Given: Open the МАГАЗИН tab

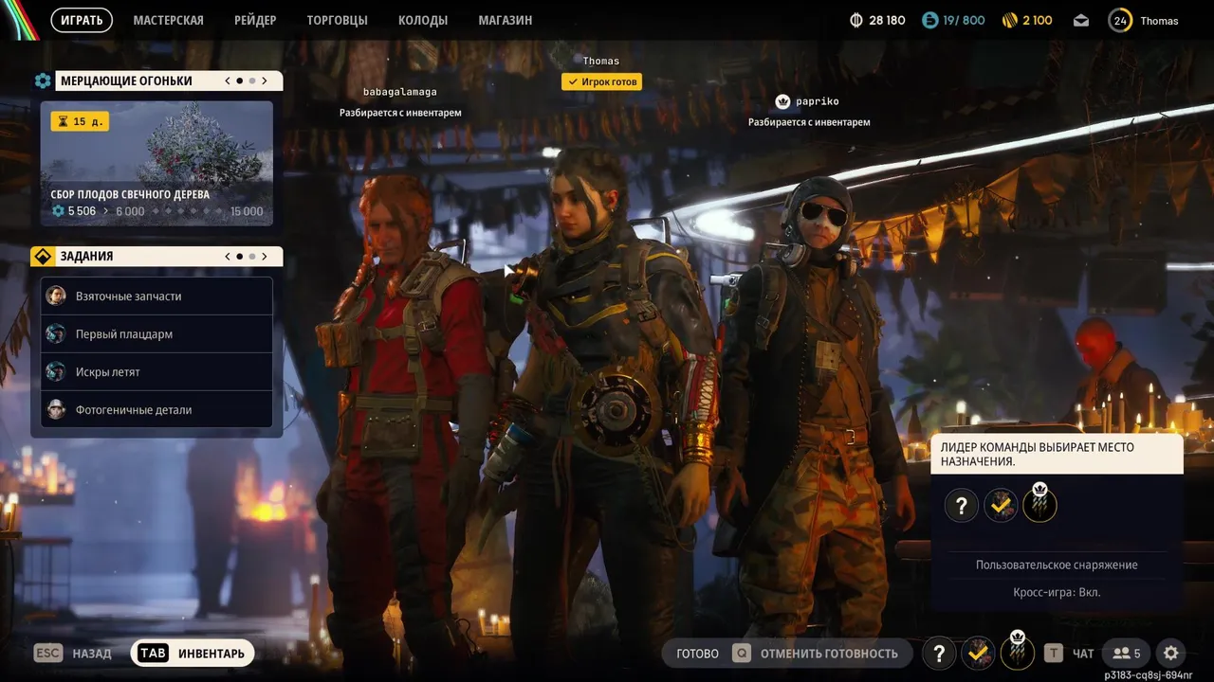Looking at the screenshot, I should click(x=505, y=20).
